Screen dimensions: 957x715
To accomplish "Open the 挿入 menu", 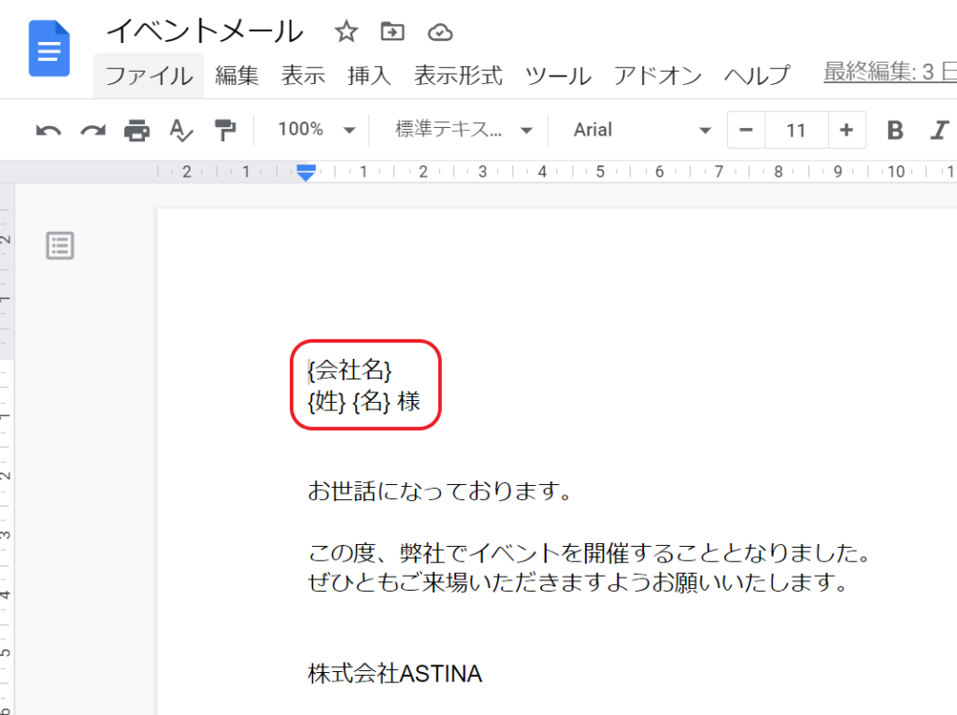I will pyautogui.click(x=369, y=76).
